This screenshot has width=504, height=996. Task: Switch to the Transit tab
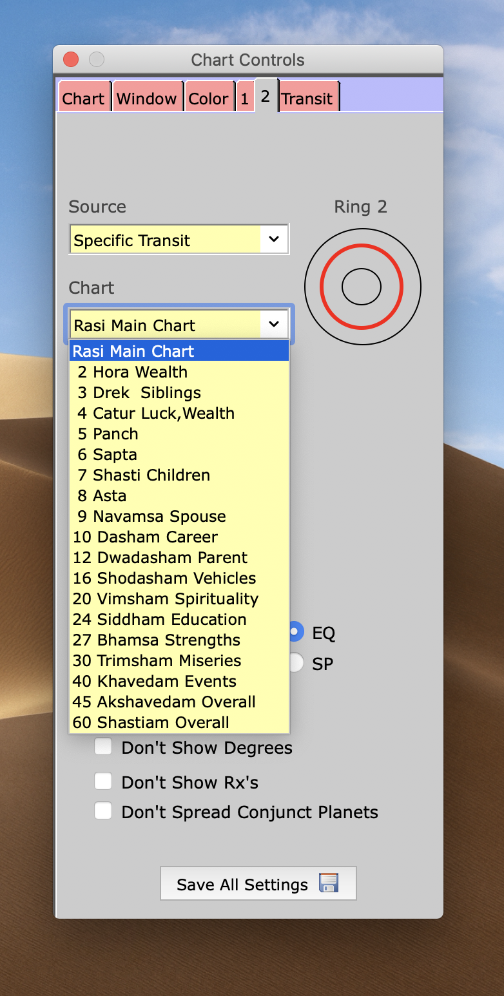coord(307,99)
